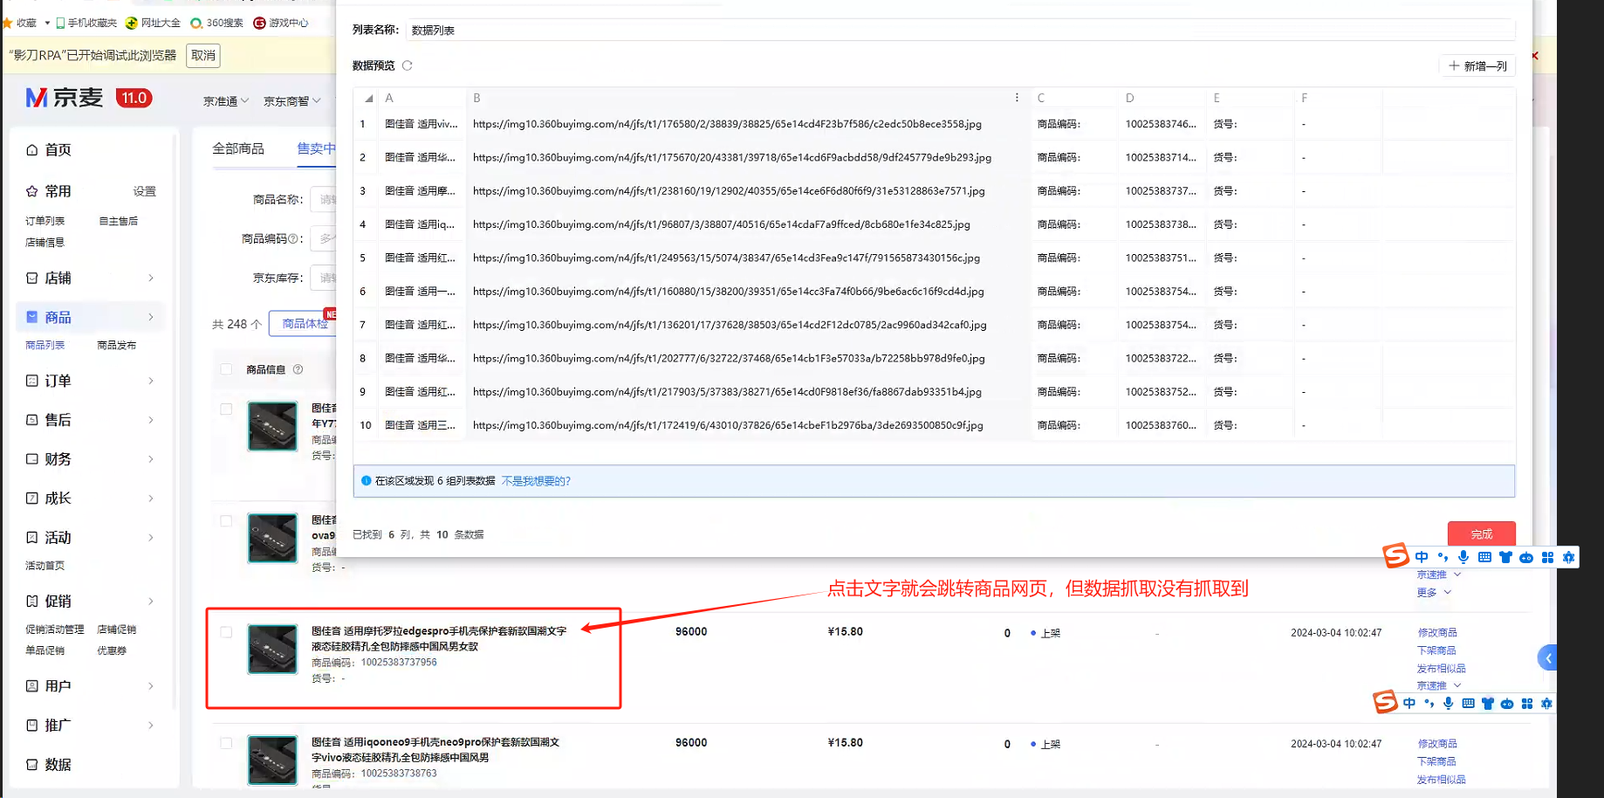The width and height of the screenshot is (1604, 798).
Task: Click the select-all corner of preview table
Action: 368,99
